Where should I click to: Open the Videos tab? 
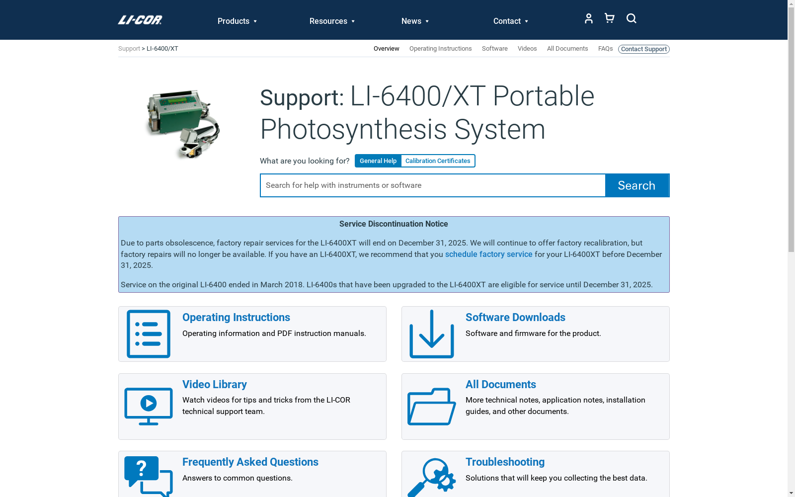[527, 49]
